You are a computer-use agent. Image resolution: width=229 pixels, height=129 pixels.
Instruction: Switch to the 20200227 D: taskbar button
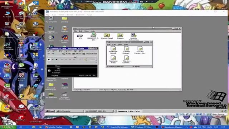point(99,111)
